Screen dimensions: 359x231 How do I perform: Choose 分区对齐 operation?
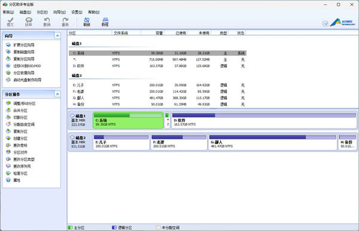click(x=17, y=152)
